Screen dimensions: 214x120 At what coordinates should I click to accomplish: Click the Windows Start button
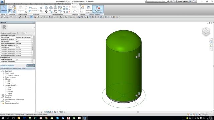coord(3,118)
